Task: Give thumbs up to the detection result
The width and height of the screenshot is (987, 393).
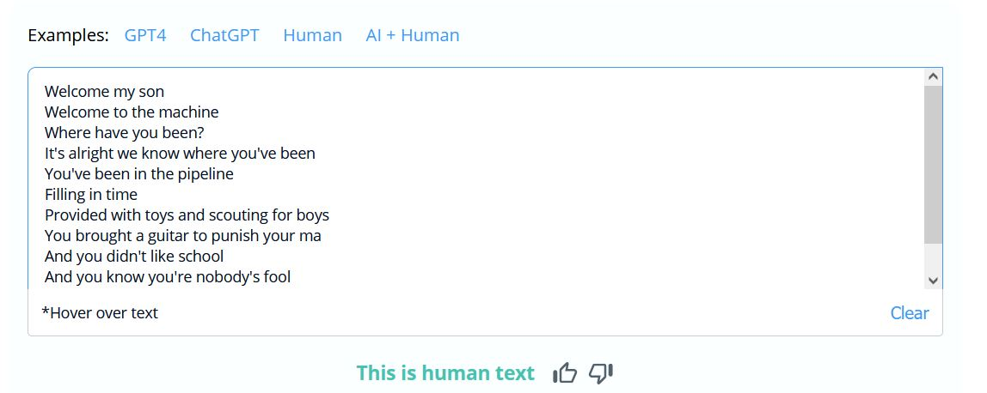Action: point(565,373)
